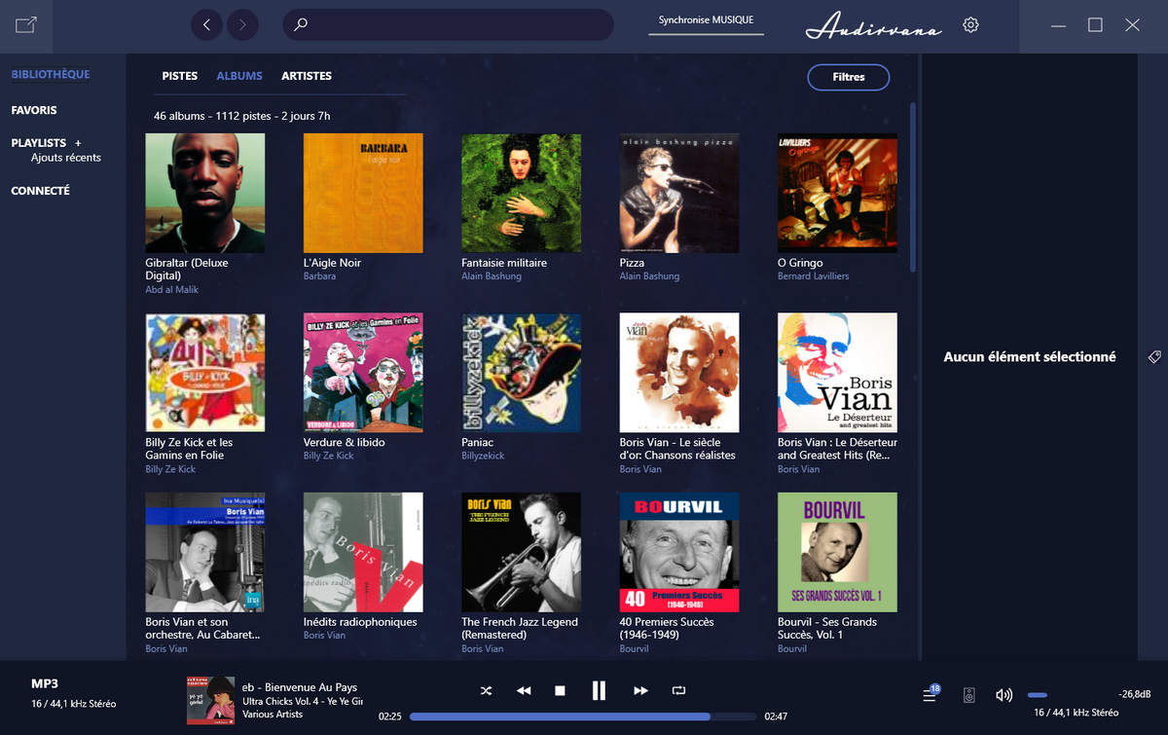Open the Paniac album cover
1168x735 pixels.
coord(521,373)
